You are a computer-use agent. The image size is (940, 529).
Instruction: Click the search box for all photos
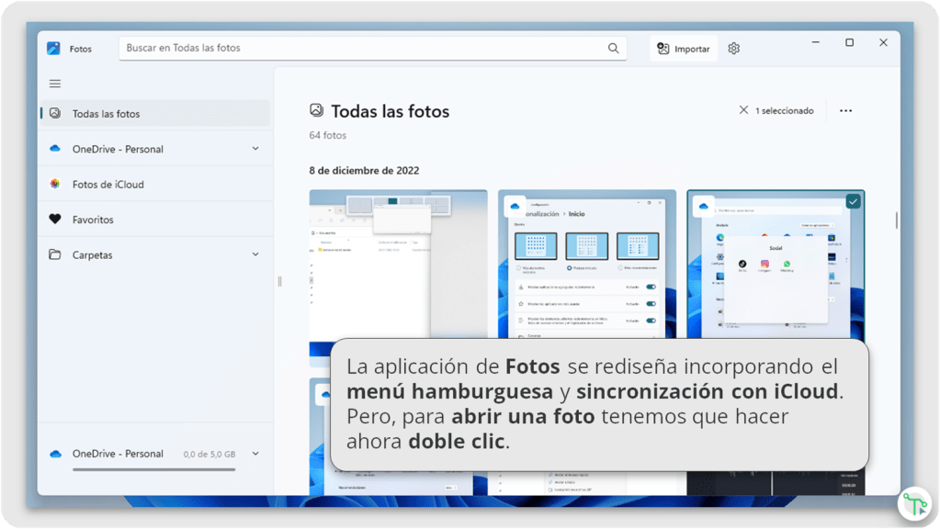[363, 49]
